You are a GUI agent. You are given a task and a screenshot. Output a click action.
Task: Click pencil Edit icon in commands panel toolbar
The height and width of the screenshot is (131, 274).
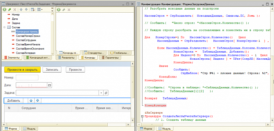(x=64, y=10)
